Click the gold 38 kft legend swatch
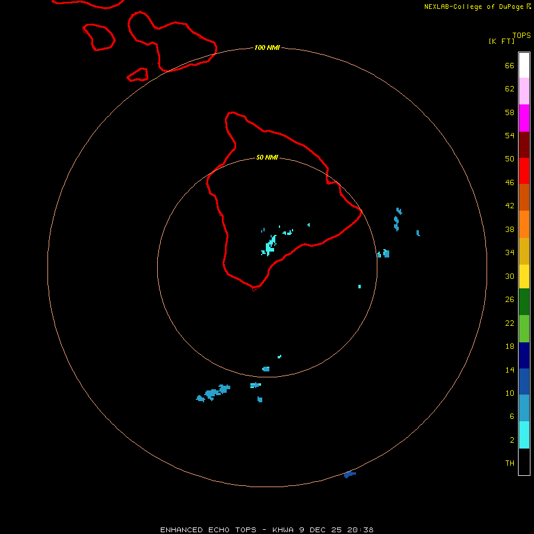Viewport: 534px width, 534px height. [x=524, y=251]
